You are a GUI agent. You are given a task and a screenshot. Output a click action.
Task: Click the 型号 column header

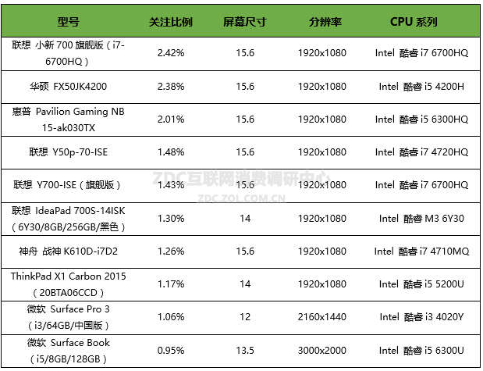69,21
